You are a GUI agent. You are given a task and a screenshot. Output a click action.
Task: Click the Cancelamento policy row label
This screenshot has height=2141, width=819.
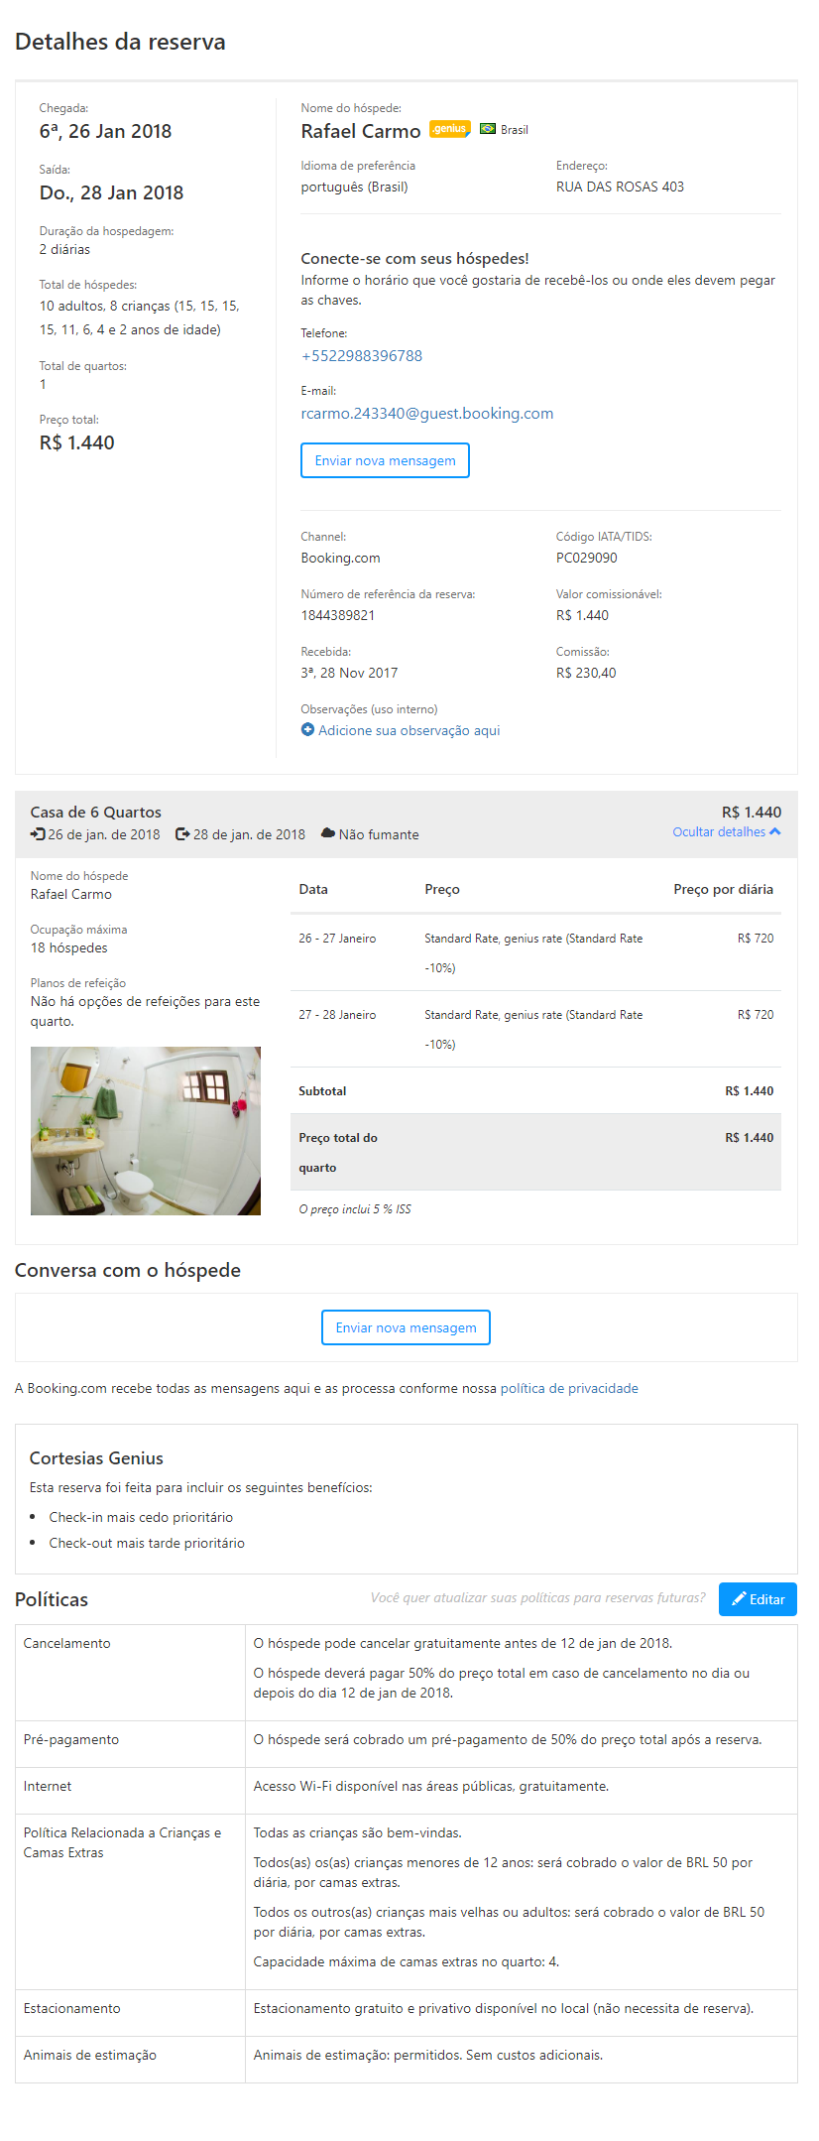(x=67, y=1644)
